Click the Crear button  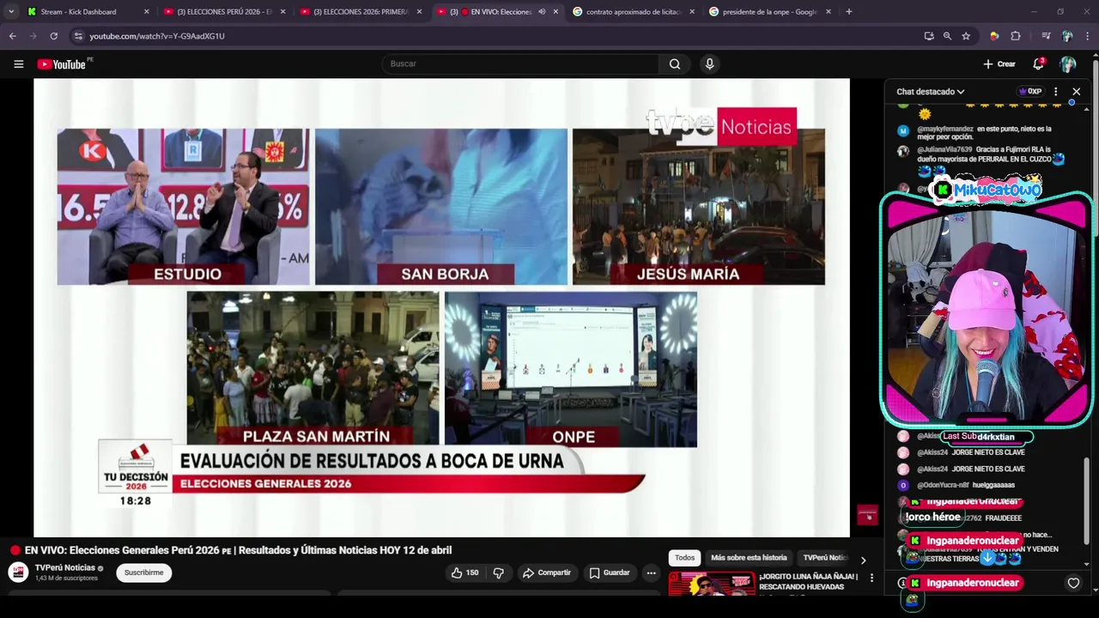[x=999, y=64]
